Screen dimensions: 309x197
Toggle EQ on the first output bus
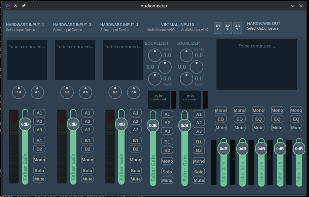point(221,119)
